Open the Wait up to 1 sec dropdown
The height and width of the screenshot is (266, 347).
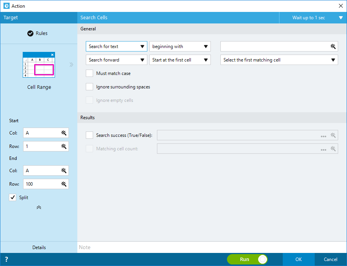(313, 18)
